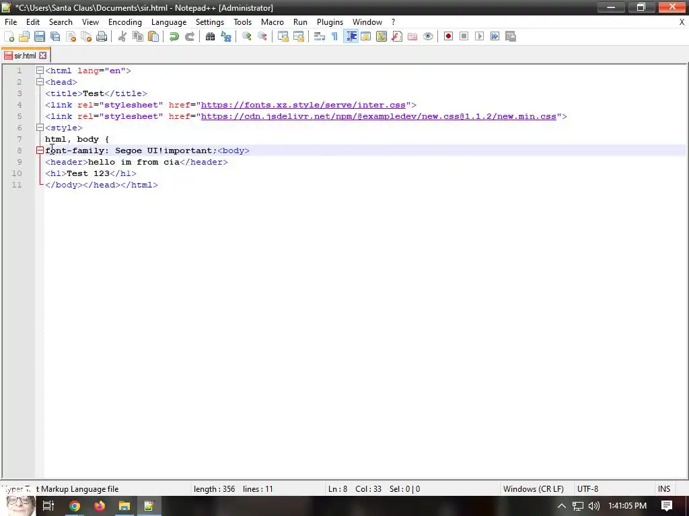Collapse the head fold marker on line 2

click(x=40, y=81)
